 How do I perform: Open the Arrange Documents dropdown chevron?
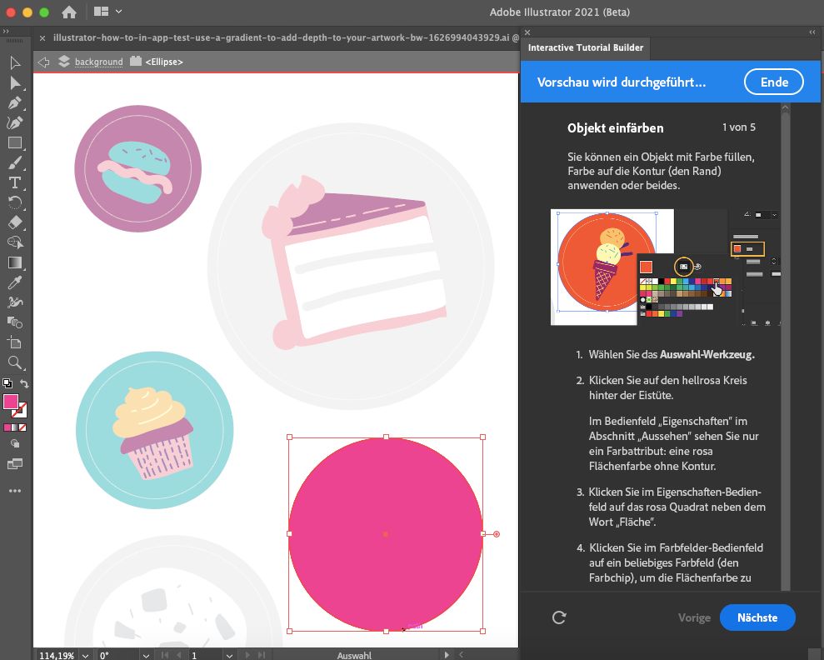119,12
